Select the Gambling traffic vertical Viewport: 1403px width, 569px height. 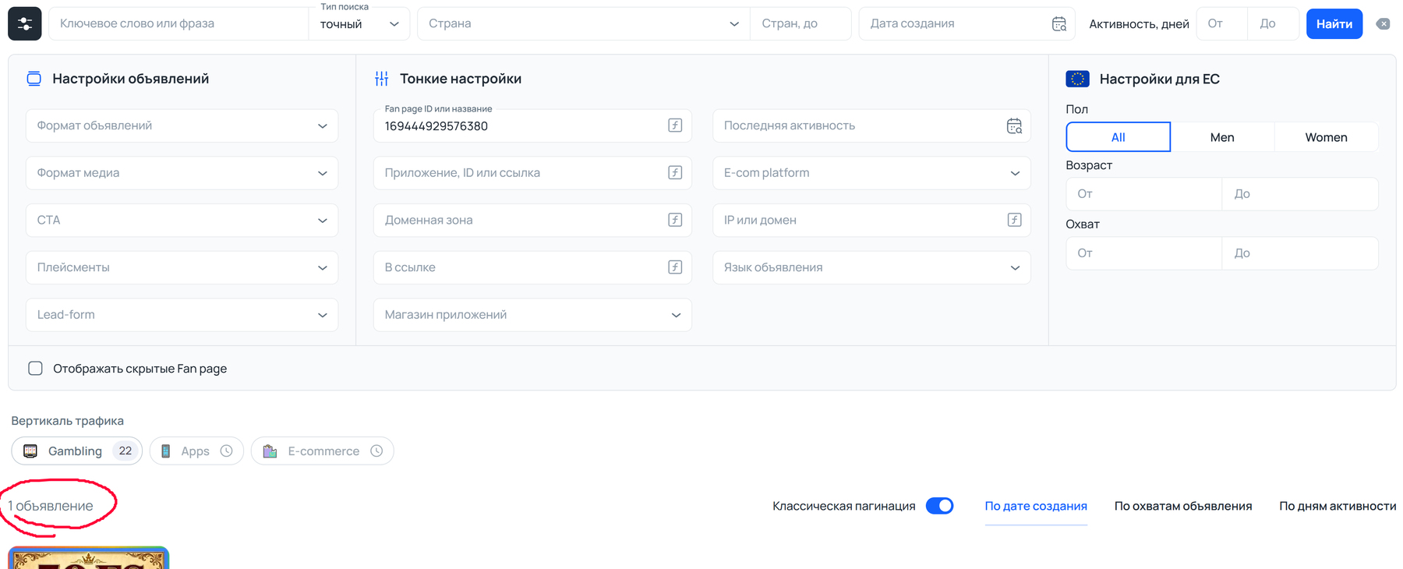coord(76,451)
